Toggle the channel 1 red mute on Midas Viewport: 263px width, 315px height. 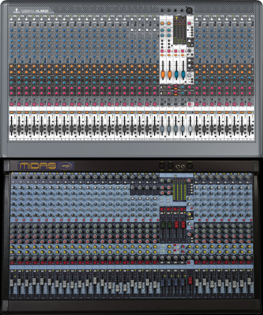(12, 263)
